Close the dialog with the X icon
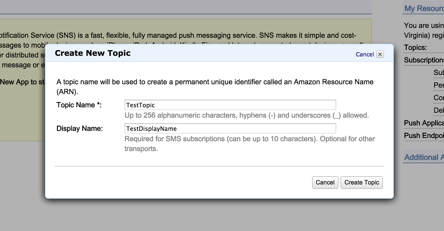The width and height of the screenshot is (444, 231). 380,54
